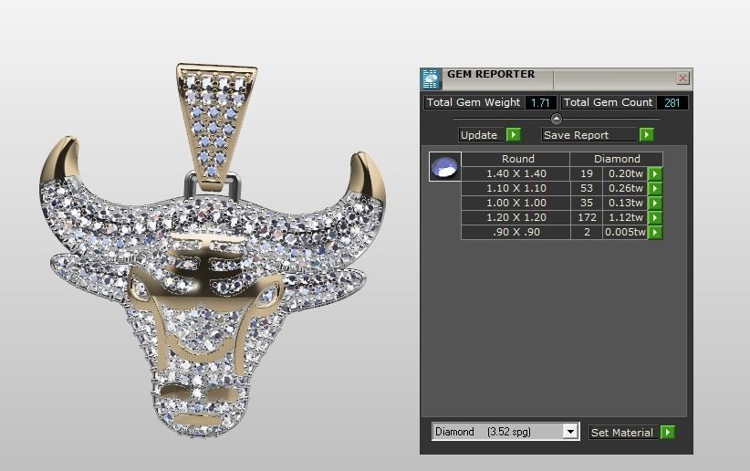The image size is (750, 471).
Task: Close the Gem Reporter panel
Action: pyautogui.click(x=682, y=78)
